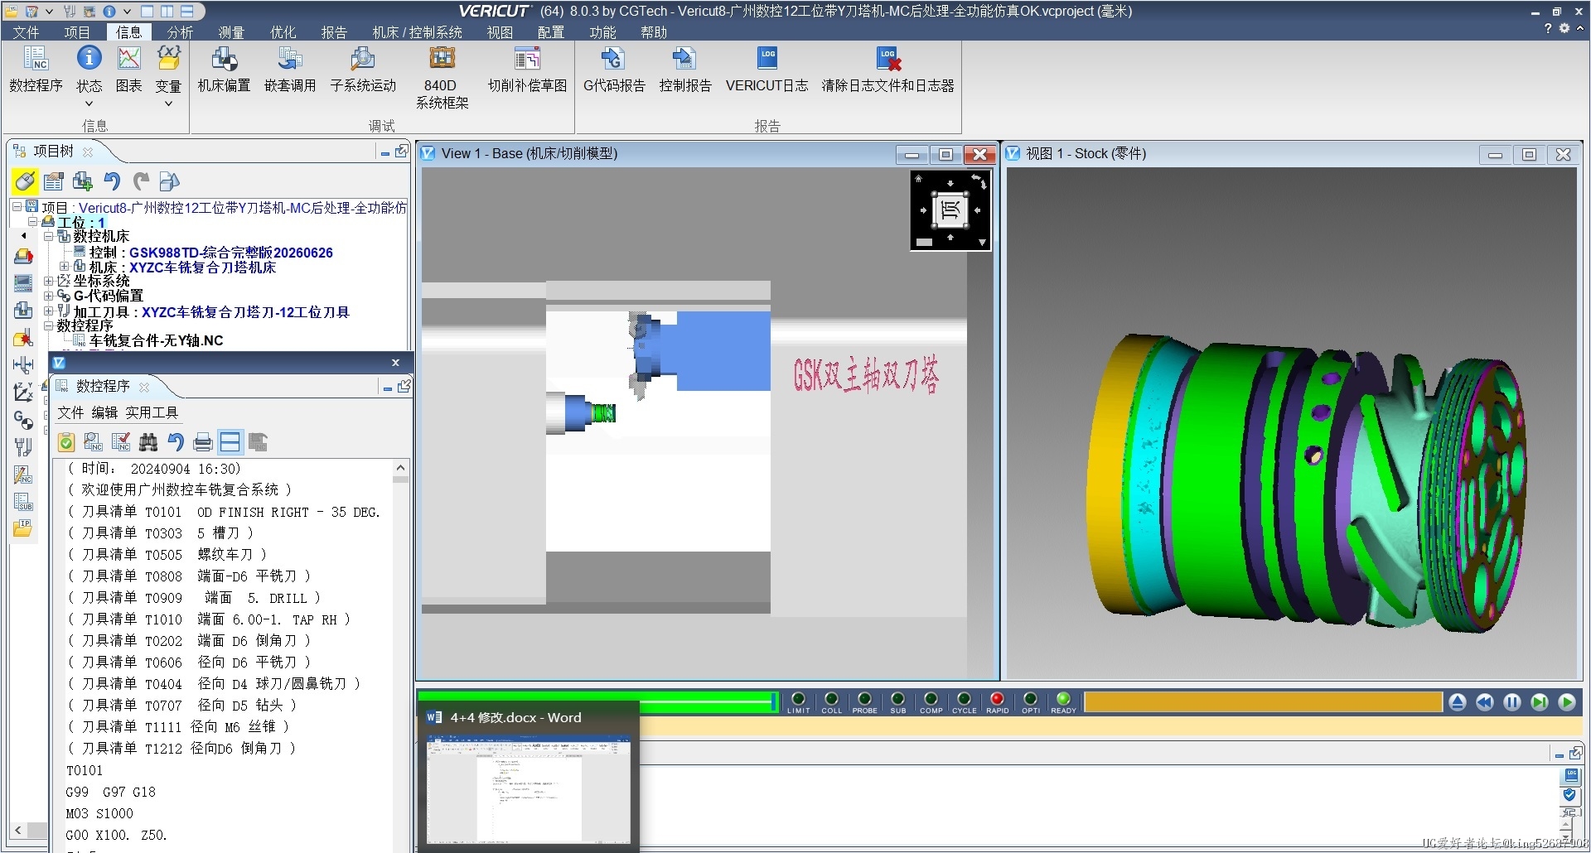This screenshot has width=1591, height=853.
Task: Click the single-step forward button
Action: [1540, 702]
